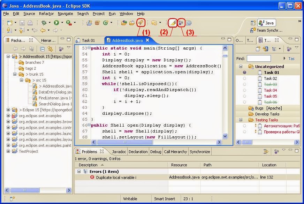Collapse the Uncategorized task category

(241, 66)
